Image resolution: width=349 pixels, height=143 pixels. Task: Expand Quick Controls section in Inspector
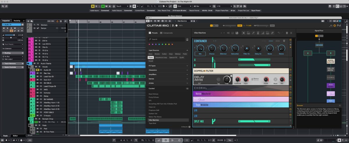point(12,67)
